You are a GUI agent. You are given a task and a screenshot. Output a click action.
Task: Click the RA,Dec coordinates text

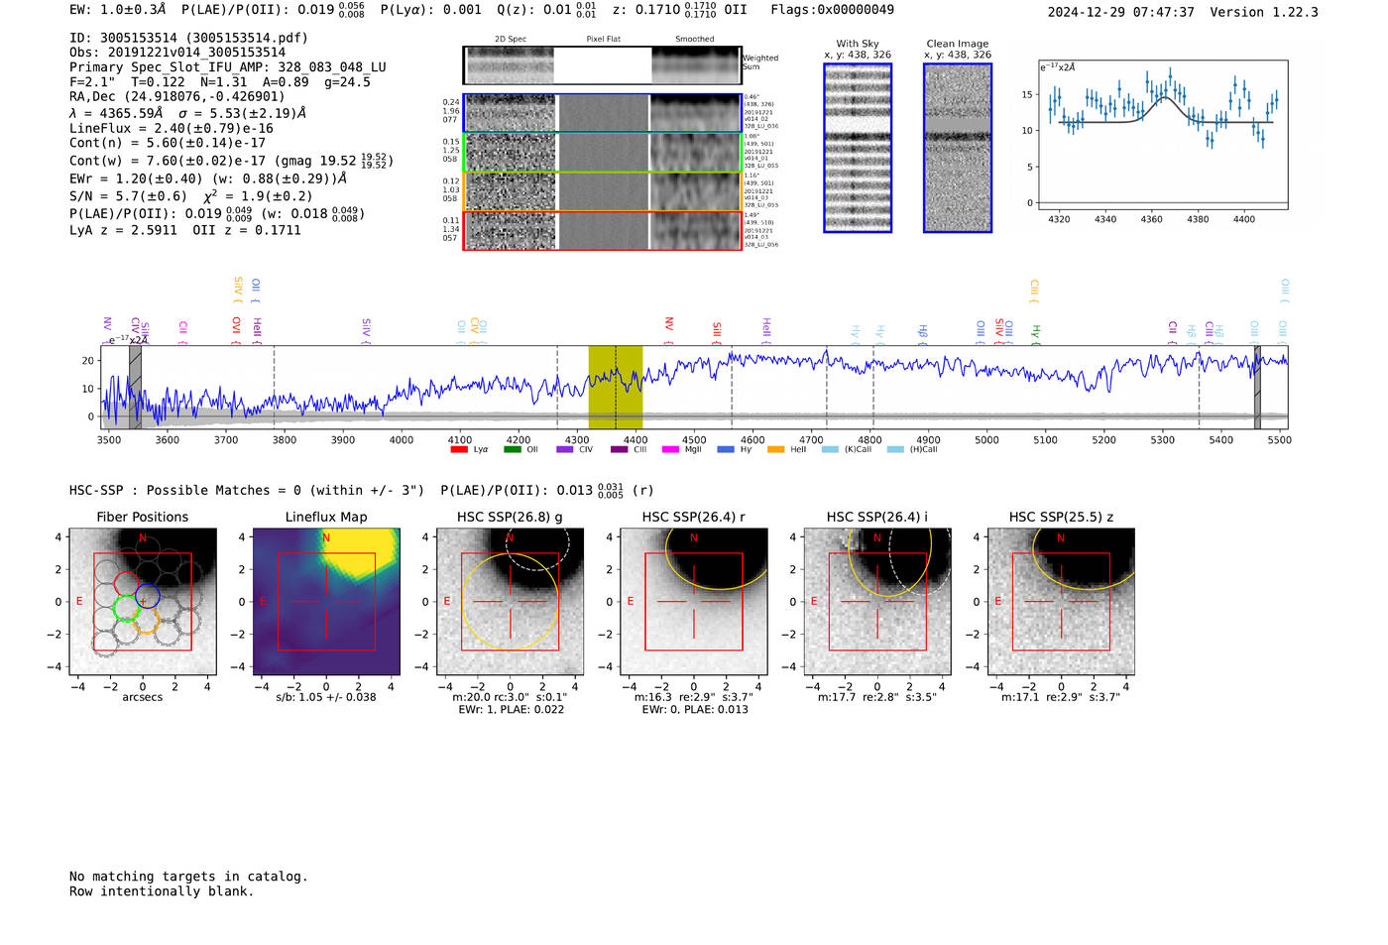coord(177,96)
